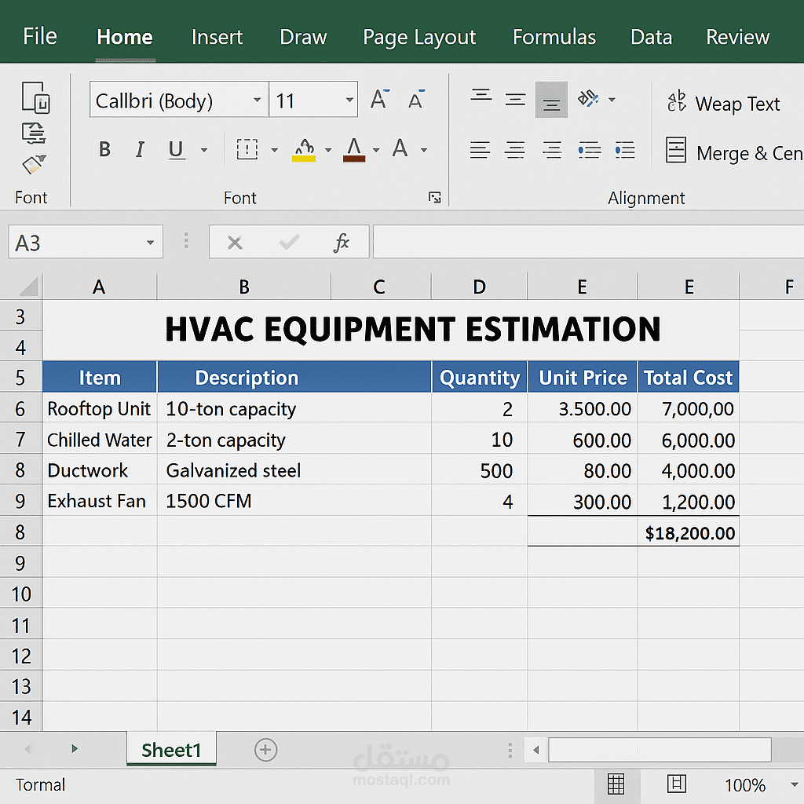The width and height of the screenshot is (804, 804).
Task: Switch to the Draw tab
Action: pos(303,38)
